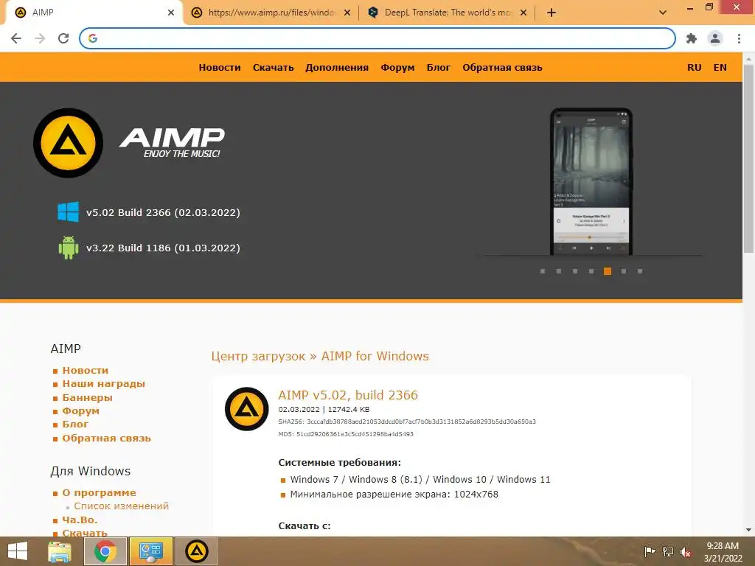Open the Chrome extensions puzzle icon
The height and width of the screenshot is (566, 755).
coord(692,38)
